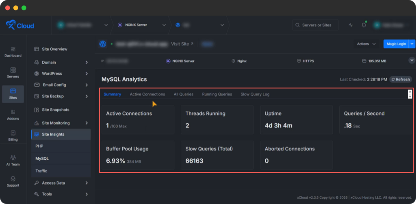Screen dimensions: 416x204
Task: Expand the Domain submenu
Action: [x=87, y=62]
